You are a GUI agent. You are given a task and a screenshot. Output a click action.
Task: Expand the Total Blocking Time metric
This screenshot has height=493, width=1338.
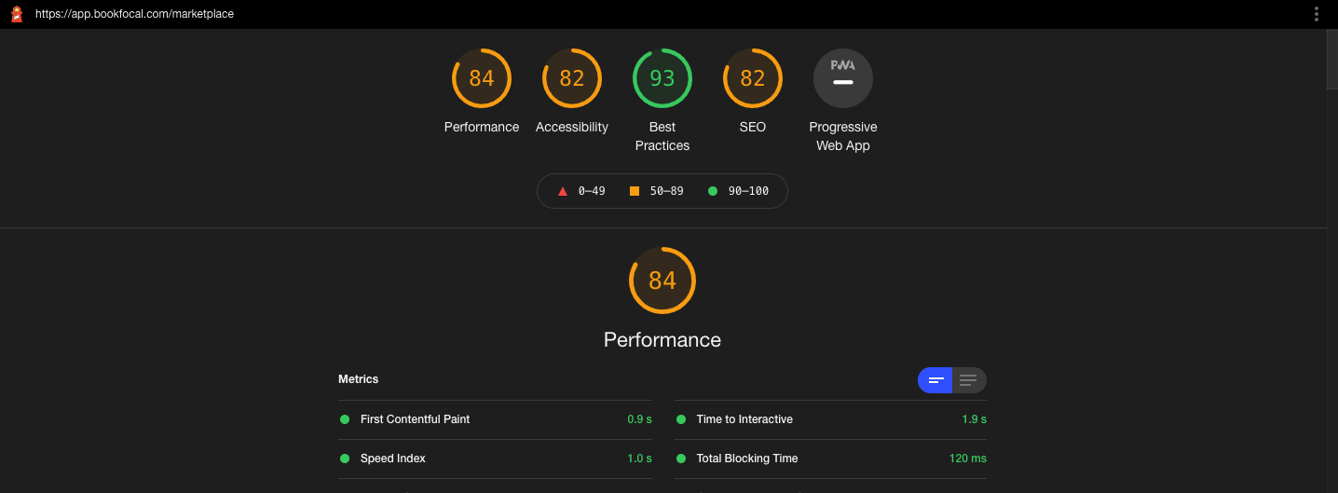click(x=746, y=459)
